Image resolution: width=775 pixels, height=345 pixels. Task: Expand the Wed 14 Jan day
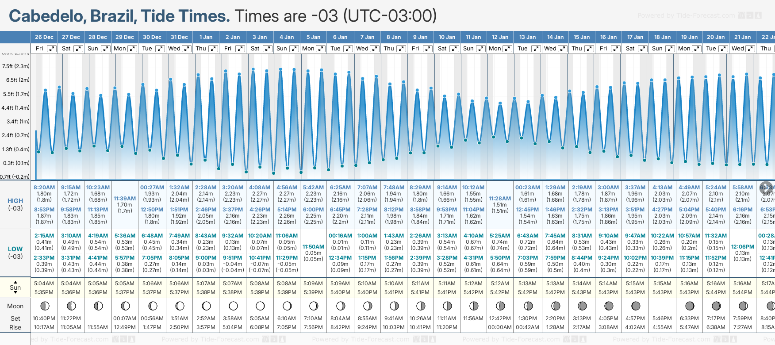tap(562, 49)
